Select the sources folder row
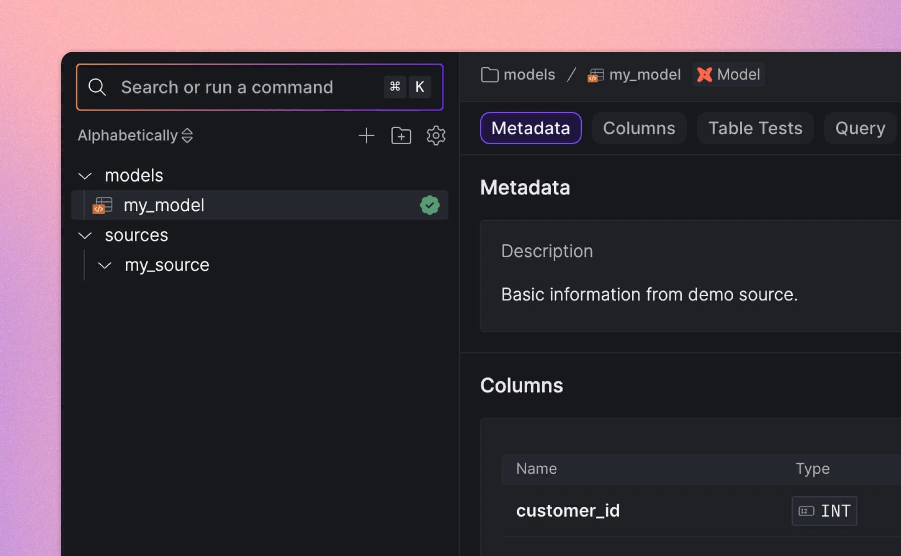 pyautogui.click(x=260, y=235)
